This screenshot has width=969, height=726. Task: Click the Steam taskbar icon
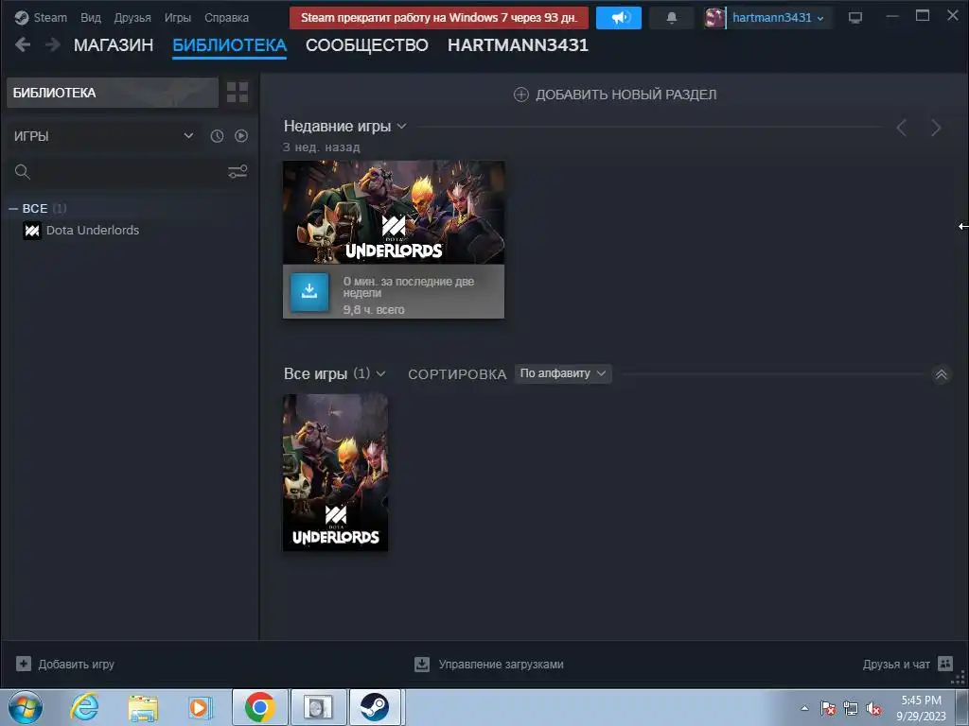pyautogui.click(x=375, y=707)
